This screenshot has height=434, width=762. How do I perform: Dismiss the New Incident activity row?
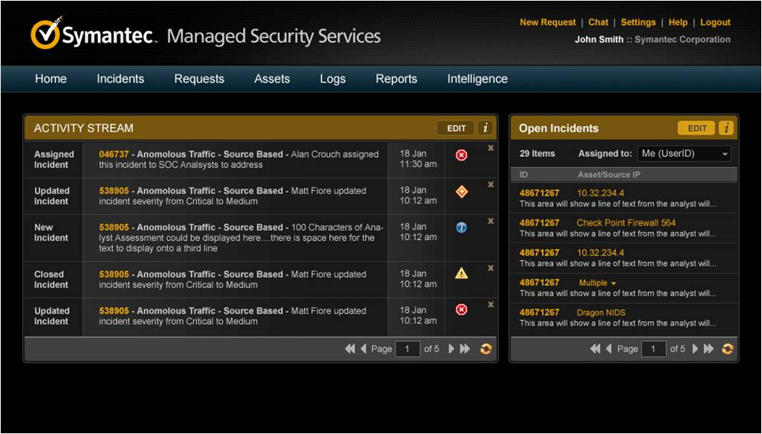click(x=491, y=221)
